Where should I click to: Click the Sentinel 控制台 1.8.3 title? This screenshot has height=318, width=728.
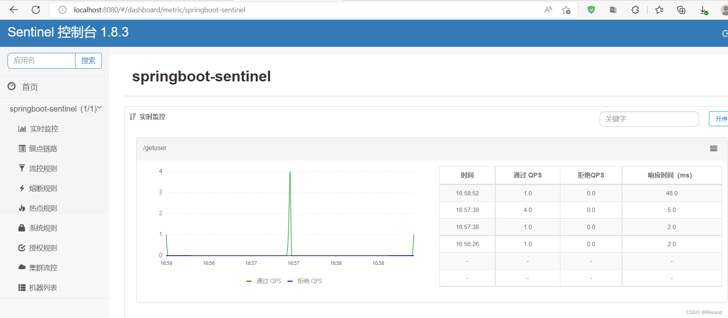[x=68, y=32]
